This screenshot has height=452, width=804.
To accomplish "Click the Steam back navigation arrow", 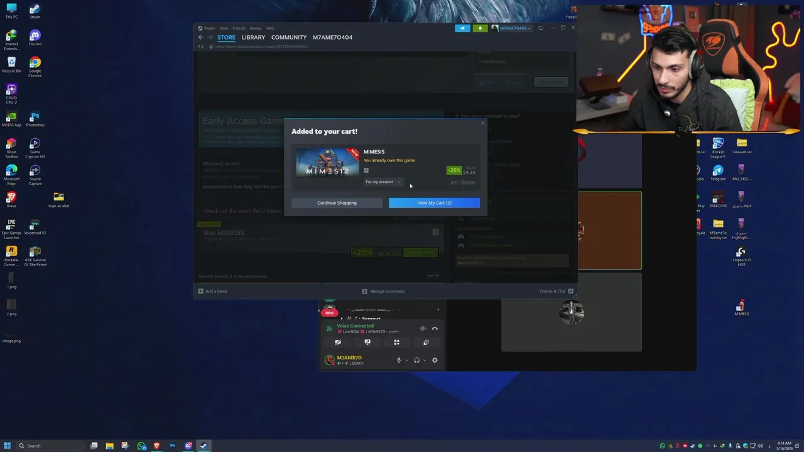I will tap(200, 37).
